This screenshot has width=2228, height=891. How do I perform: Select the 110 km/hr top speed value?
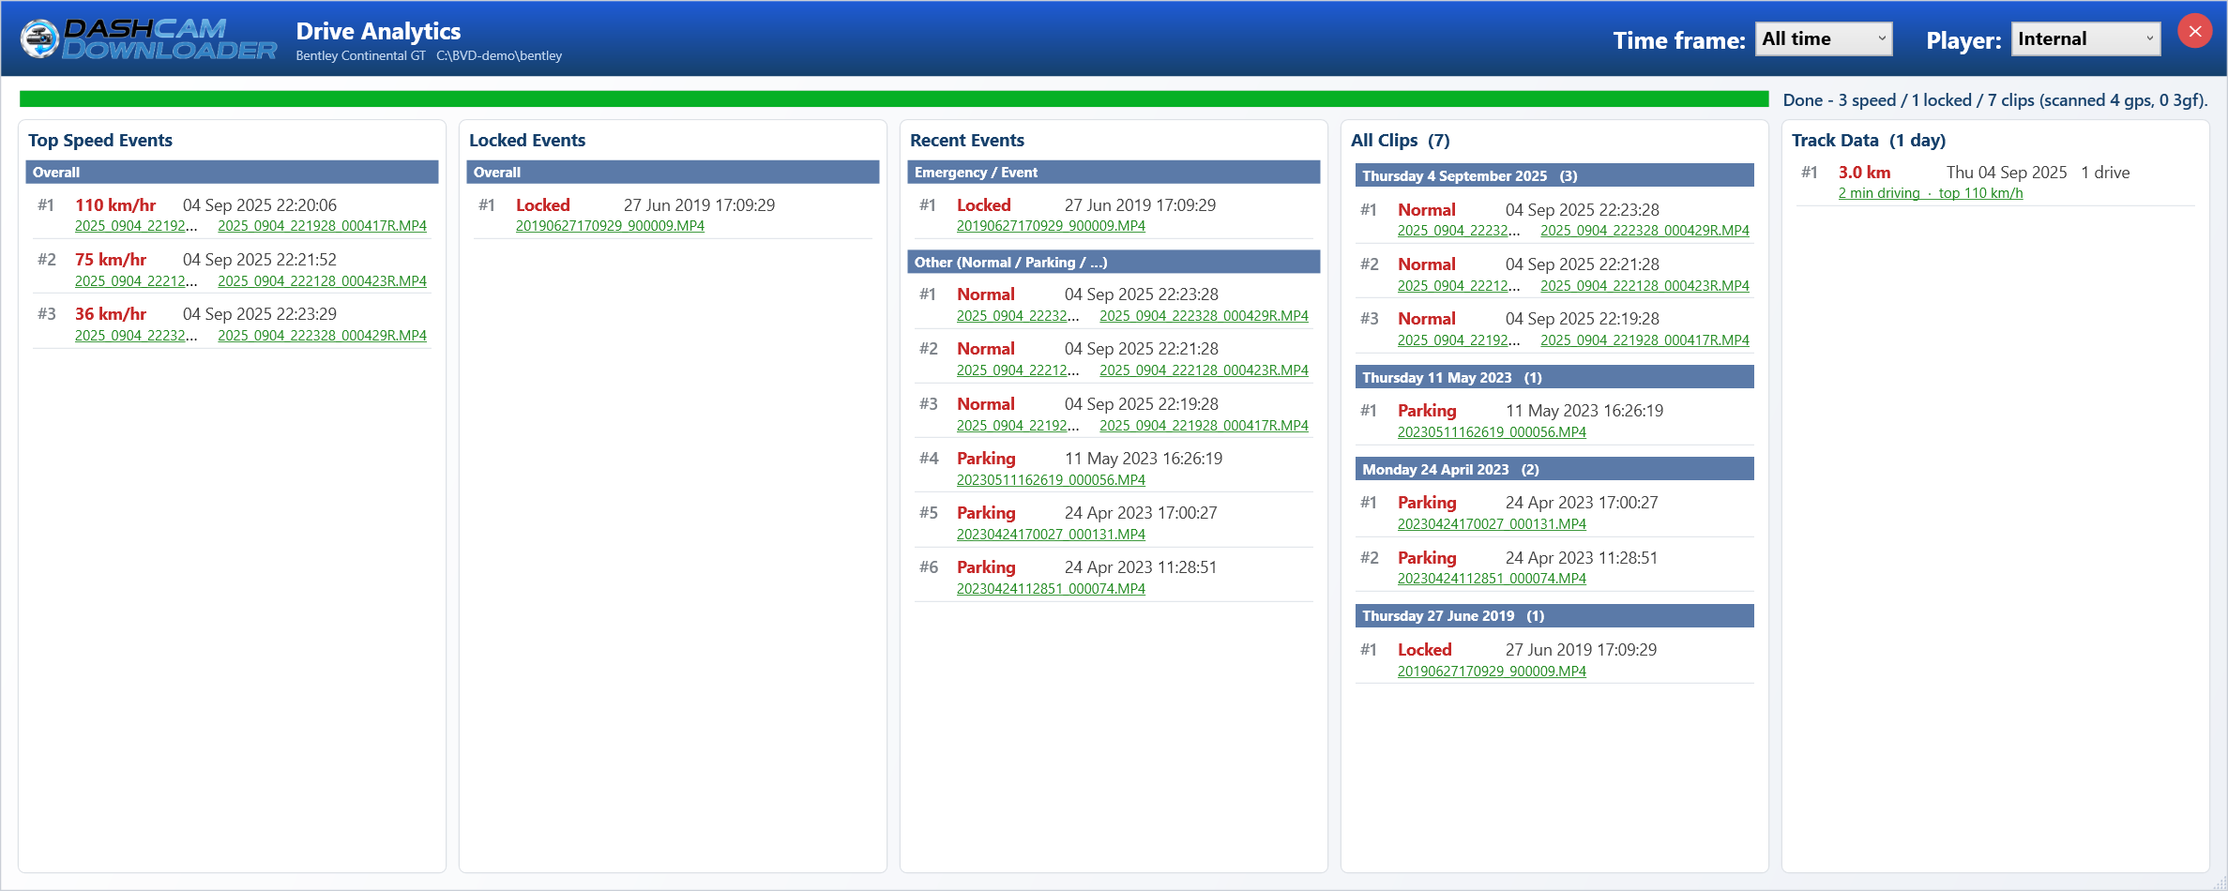coord(115,204)
